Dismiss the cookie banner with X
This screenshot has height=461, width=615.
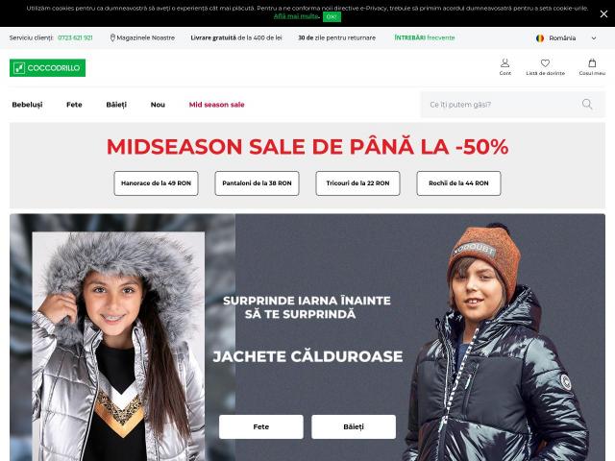tap(603, 13)
